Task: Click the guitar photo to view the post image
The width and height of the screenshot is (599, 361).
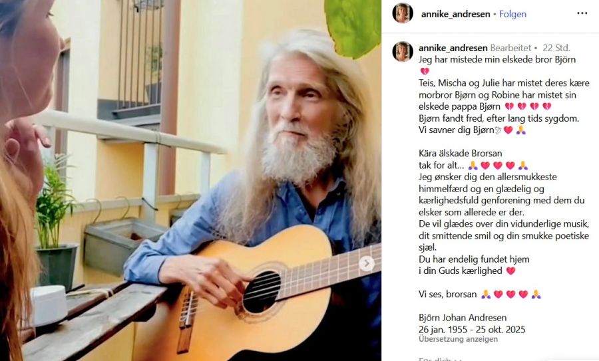Action: [190, 181]
